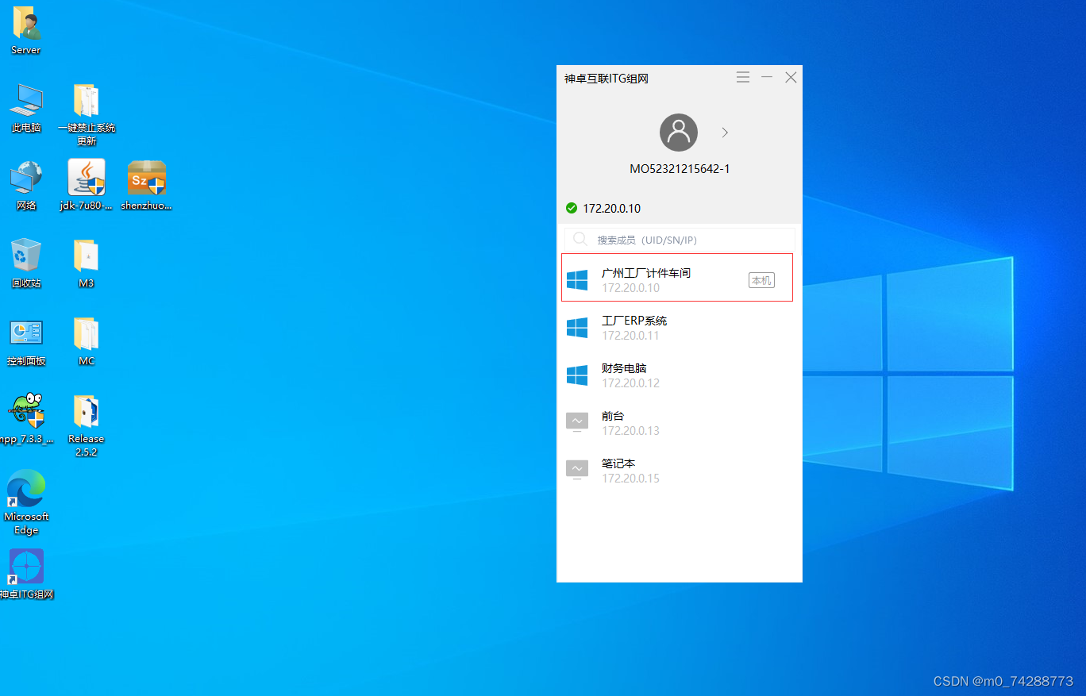Select MC folder icon
The image size is (1086, 696).
(x=87, y=341)
